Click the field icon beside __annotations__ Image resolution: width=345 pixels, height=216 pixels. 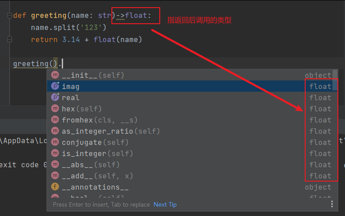tap(55, 187)
